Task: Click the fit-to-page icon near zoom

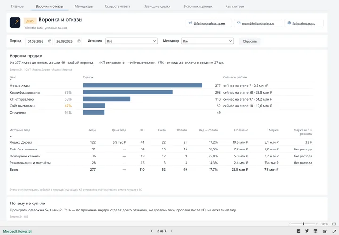Action: [x=334, y=224]
